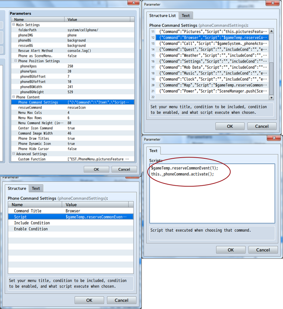
Task: Select the Text tab in Script dialog
Action: tap(153, 151)
